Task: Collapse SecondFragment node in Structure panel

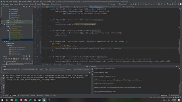Action: [x=3, y=61]
